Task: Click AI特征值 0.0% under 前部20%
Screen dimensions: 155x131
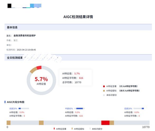Action: click(x=17, y=112)
